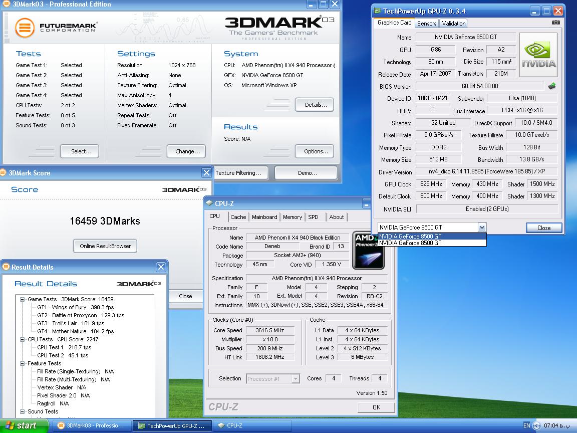The image size is (577, 433).
Task: Switch to 3DMark03 Professional taskbar button
Action: [x=91, y=425]
